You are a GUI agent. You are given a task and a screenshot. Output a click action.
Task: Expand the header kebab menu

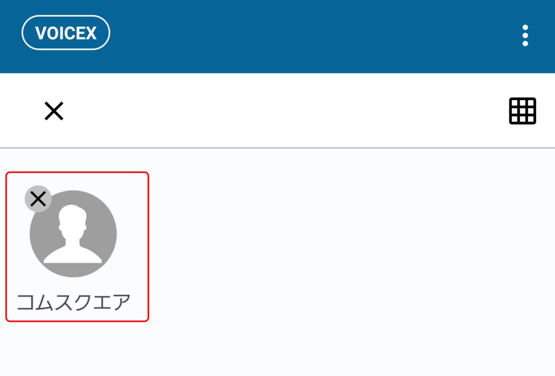tap(525, 35)
